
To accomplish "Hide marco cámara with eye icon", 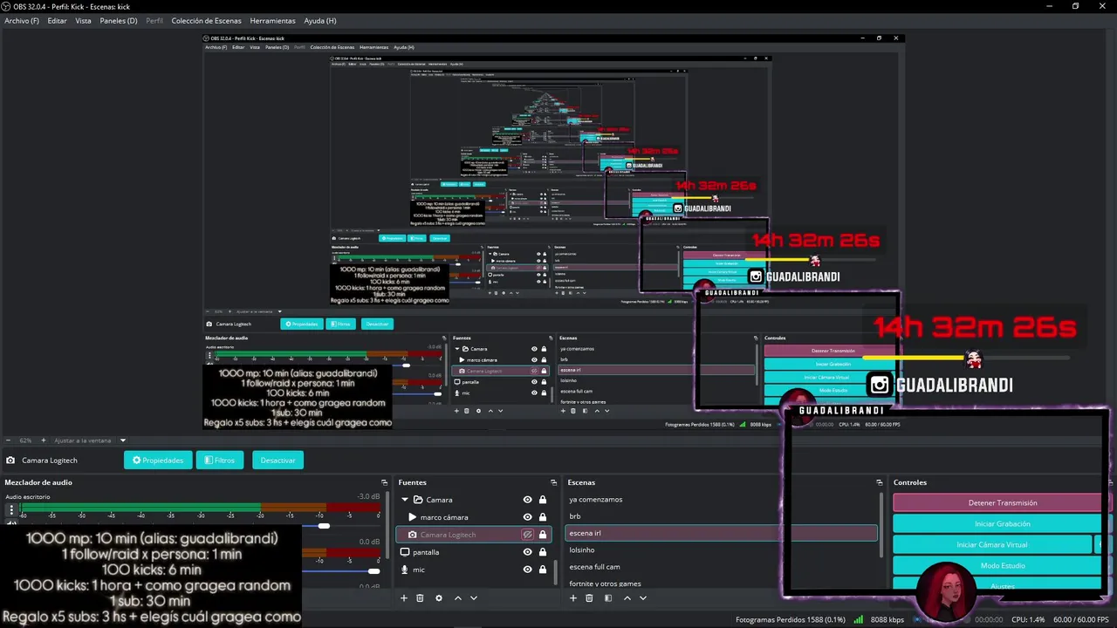I will click(527, 517).
